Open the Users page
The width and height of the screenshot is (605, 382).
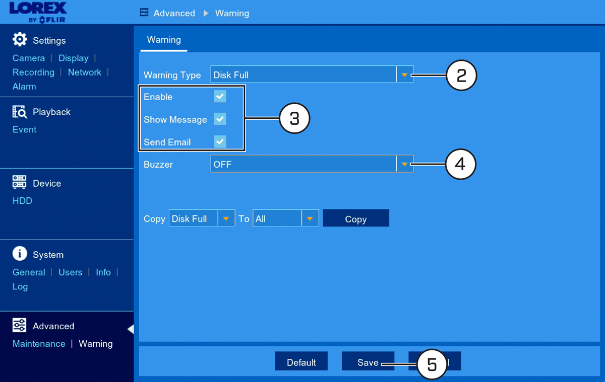(x=70, y=272)
